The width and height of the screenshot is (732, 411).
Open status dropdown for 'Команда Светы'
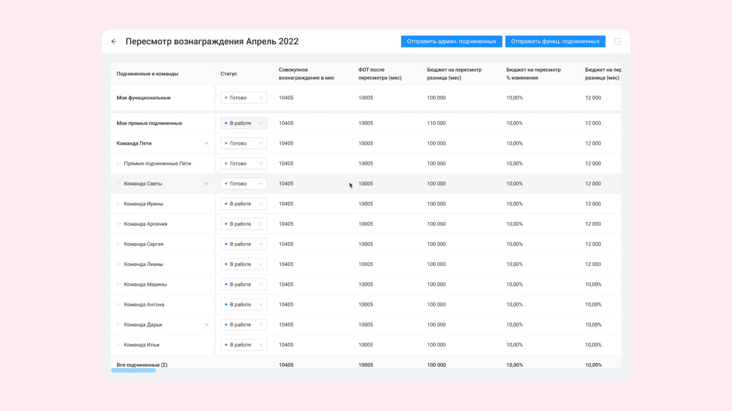243,184
